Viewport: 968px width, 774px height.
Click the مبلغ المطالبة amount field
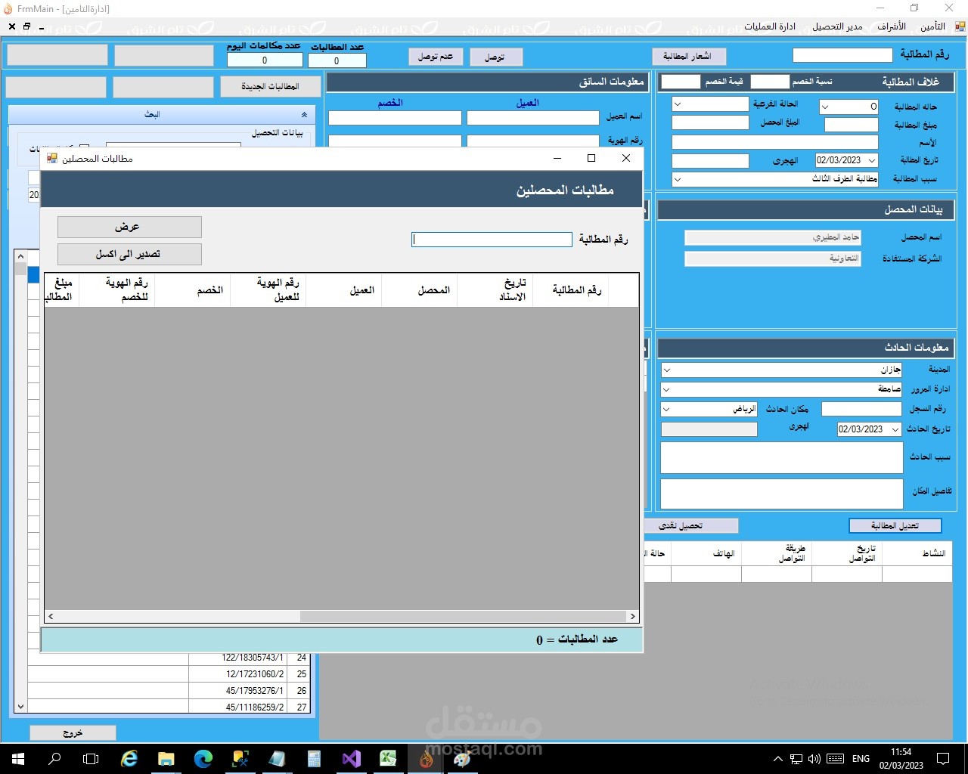coord(852,125)
